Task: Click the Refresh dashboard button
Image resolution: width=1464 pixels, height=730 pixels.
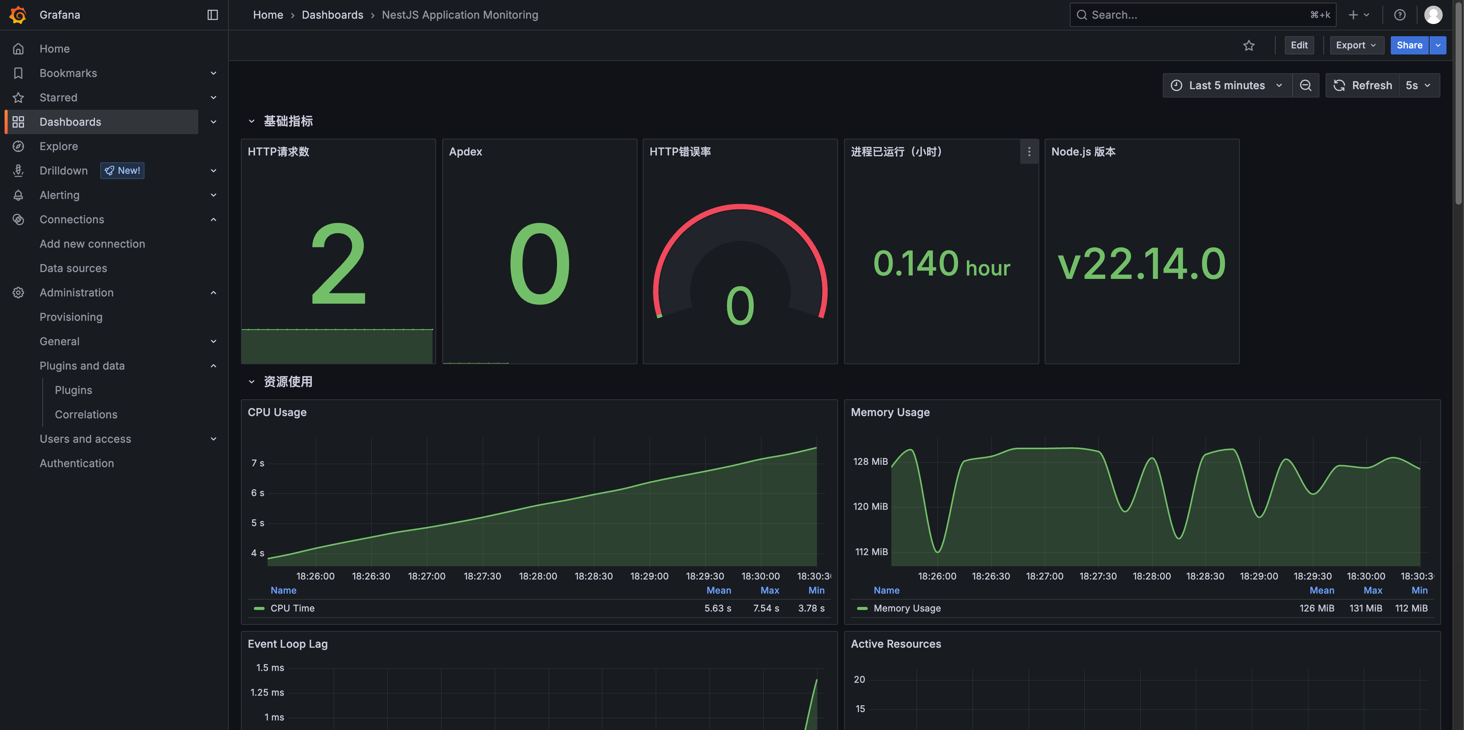Action: point(1362,85)
